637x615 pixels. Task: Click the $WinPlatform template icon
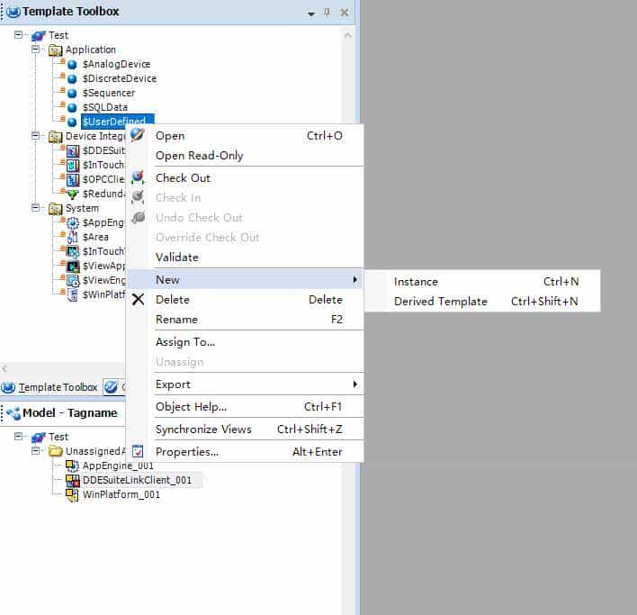point(73,294)
